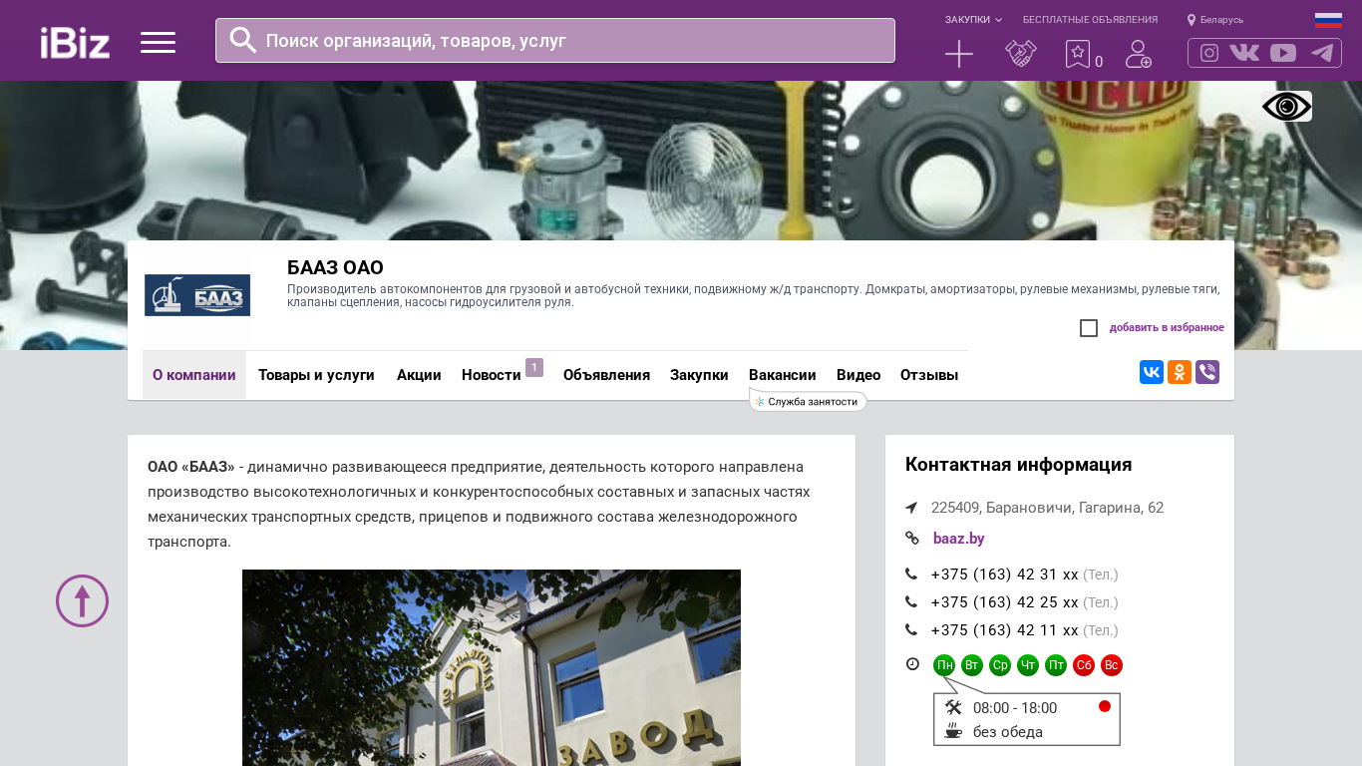Click the search organizations input field
The image size is (1362, 766).
(x=555, y=41)
